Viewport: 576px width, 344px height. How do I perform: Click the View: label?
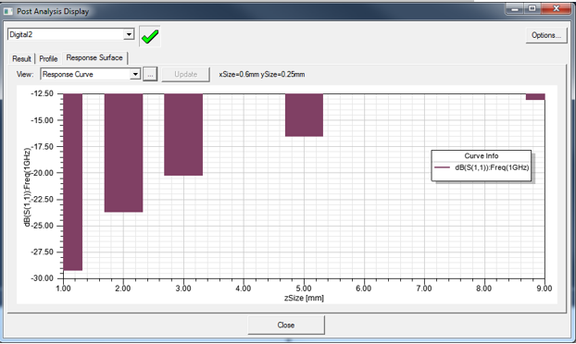click(x=25, y=75)
